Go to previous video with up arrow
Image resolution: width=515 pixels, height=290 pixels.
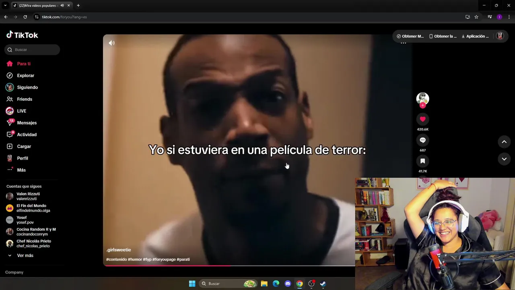click(504, 142)
